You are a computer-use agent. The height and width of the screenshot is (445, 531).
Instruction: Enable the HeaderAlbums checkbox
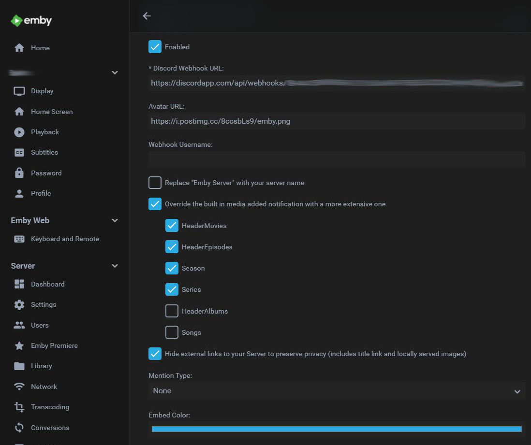[x=172, y=311]
